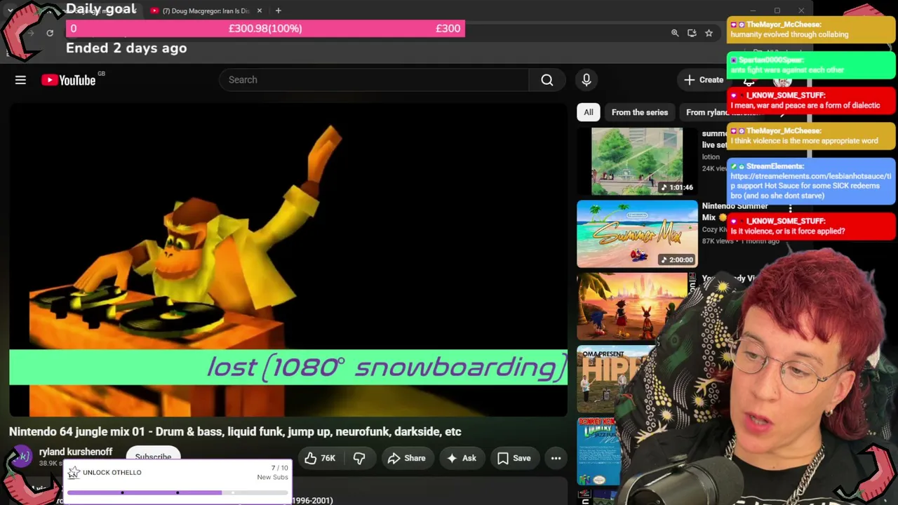This screenshot has width=898, height=505.
Task: Open the Donkey Kong Country jazz thumbnail
Action: coord(598,452)
